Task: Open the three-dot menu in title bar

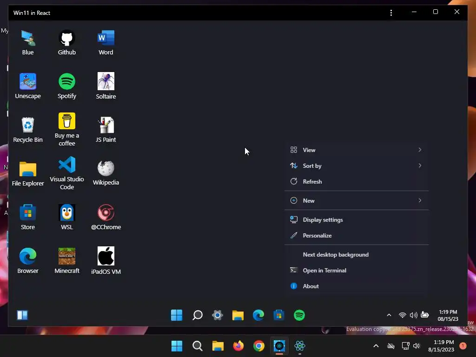Action: coord(391,13)
